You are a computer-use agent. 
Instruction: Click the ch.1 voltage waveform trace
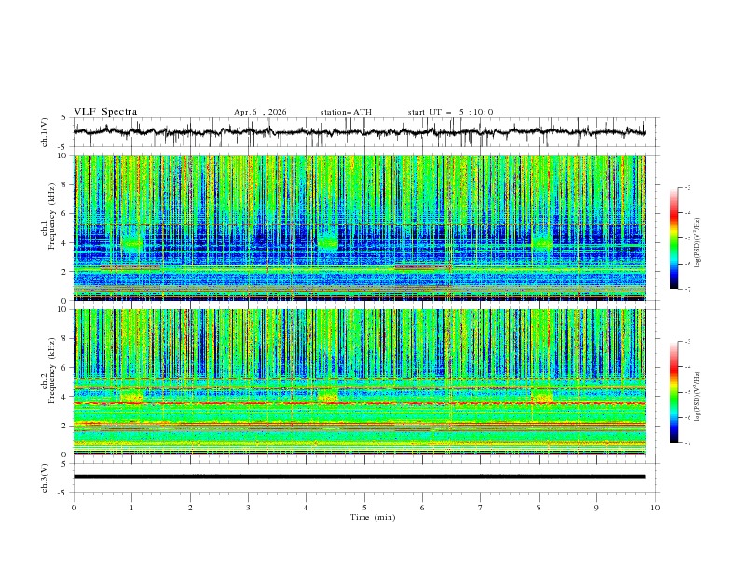coord(359,132)
